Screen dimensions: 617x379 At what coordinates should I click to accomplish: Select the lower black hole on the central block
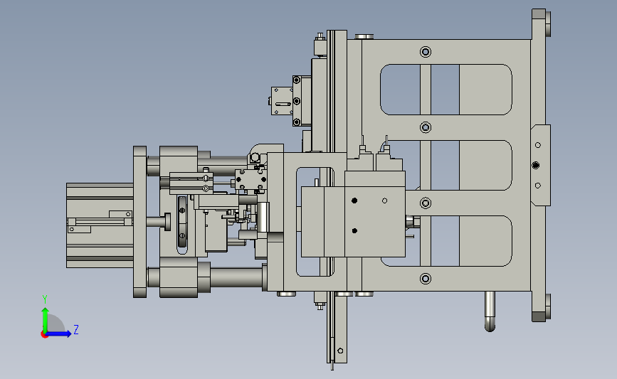pyautogui.click(x=354, y=231)
